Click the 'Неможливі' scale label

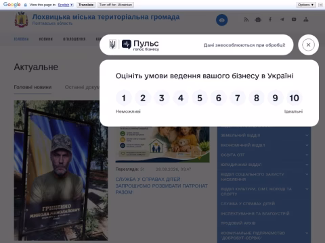tap(128, 111)
